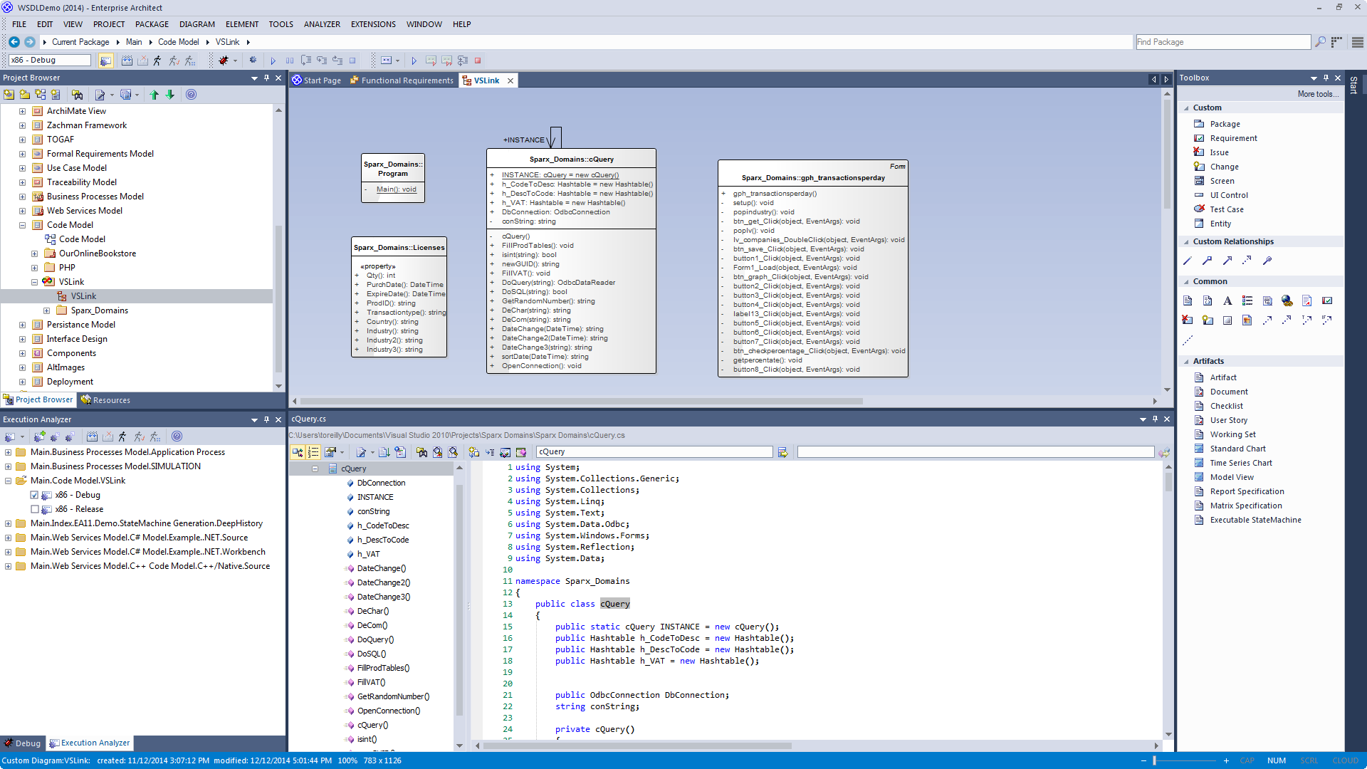
Task: Open the Project Browser help icon
Action: [191, 95]
